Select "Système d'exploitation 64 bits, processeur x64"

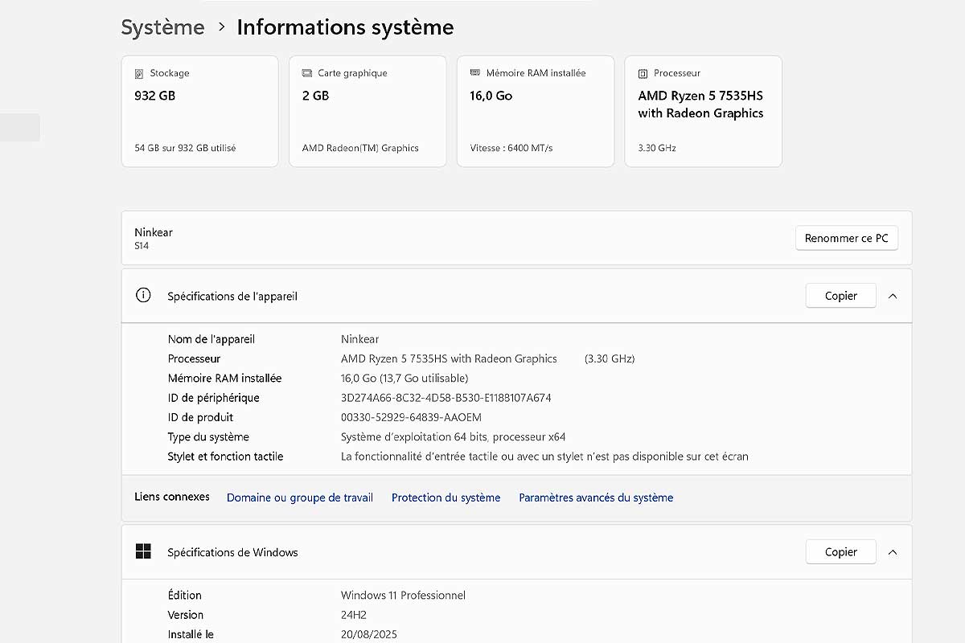[x=454, y=437]
